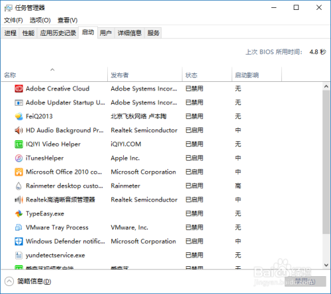331x294 pixels.
Task: Click the Task Manager title bar icon
Action: click(9, 8)
